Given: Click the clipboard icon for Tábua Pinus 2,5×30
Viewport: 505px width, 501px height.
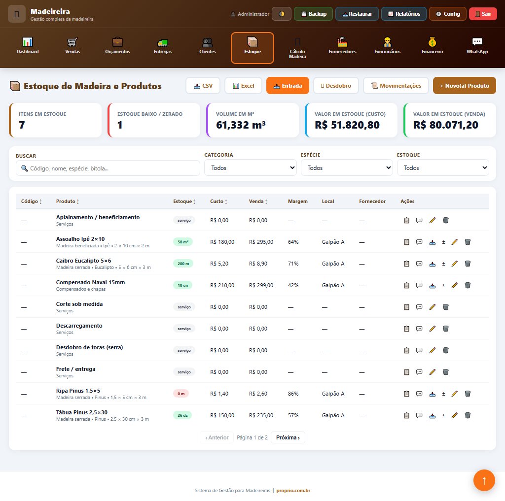Looking at the screenshot, I should pyautogui.click(x=407, y=415).
